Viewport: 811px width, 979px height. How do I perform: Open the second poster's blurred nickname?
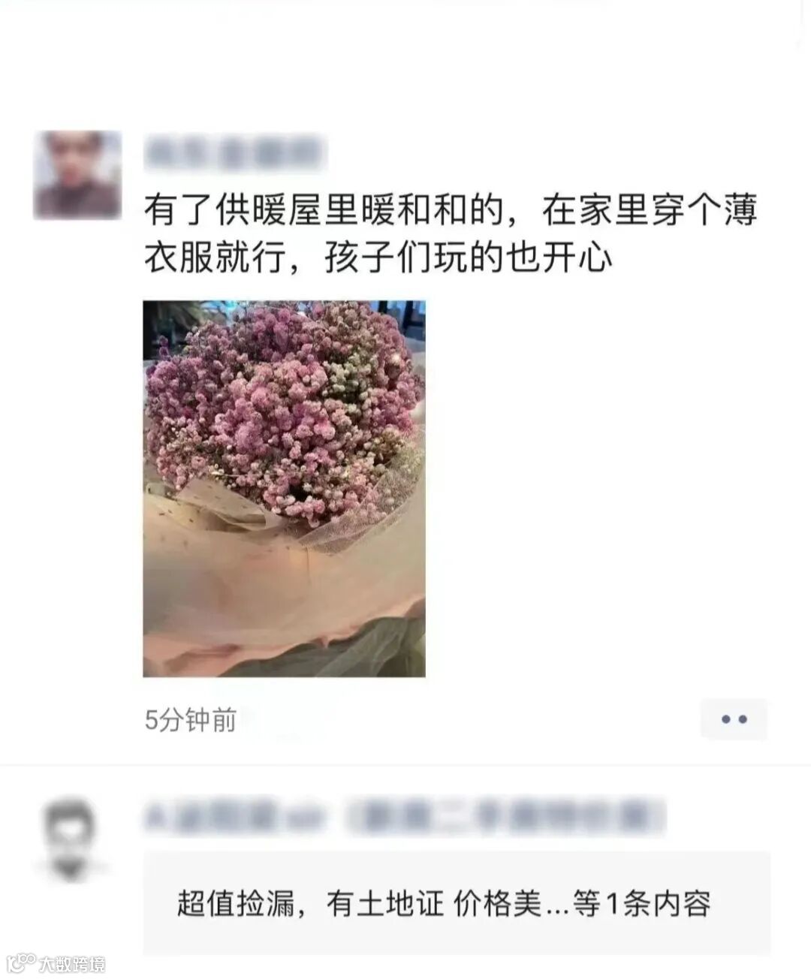coord(405,817)
